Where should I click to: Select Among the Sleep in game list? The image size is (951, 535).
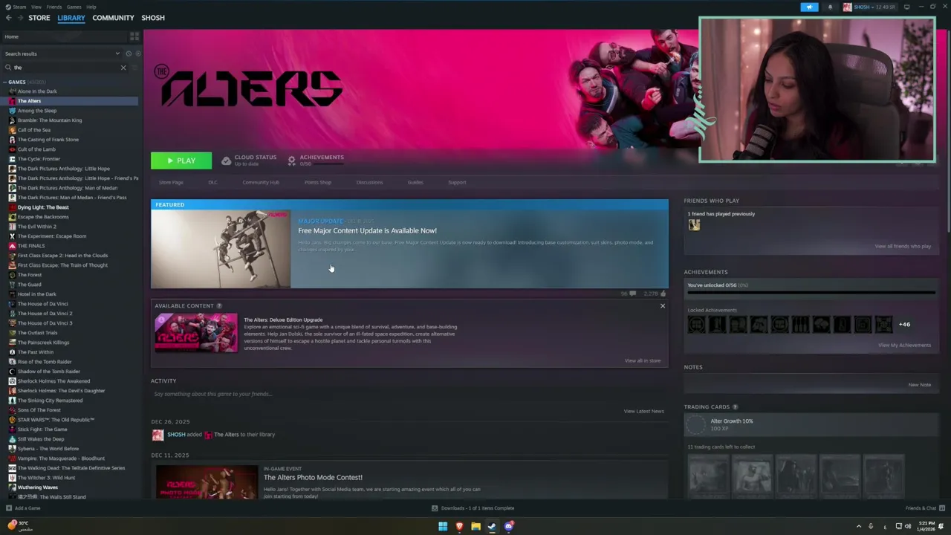(x=37, y=111)
